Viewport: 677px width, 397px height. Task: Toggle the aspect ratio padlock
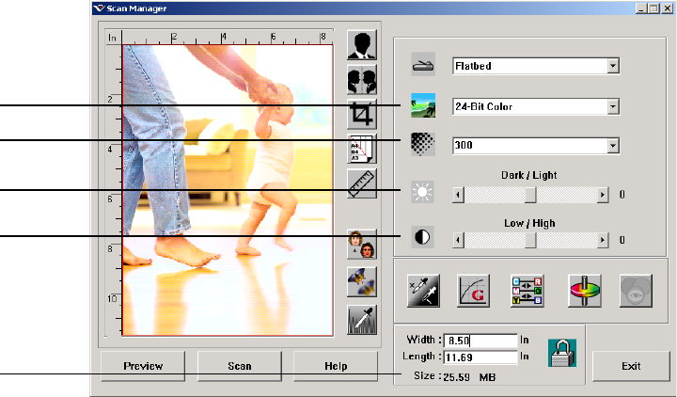point(561,350)
